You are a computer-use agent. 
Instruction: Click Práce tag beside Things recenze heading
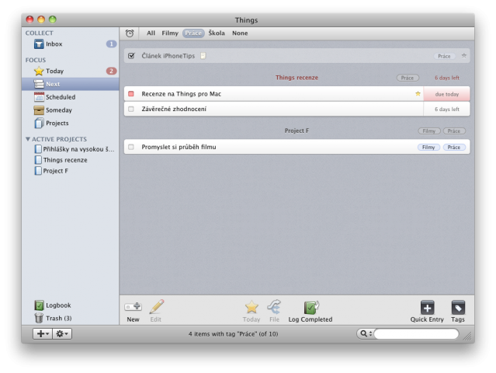[x=408, y=78]
